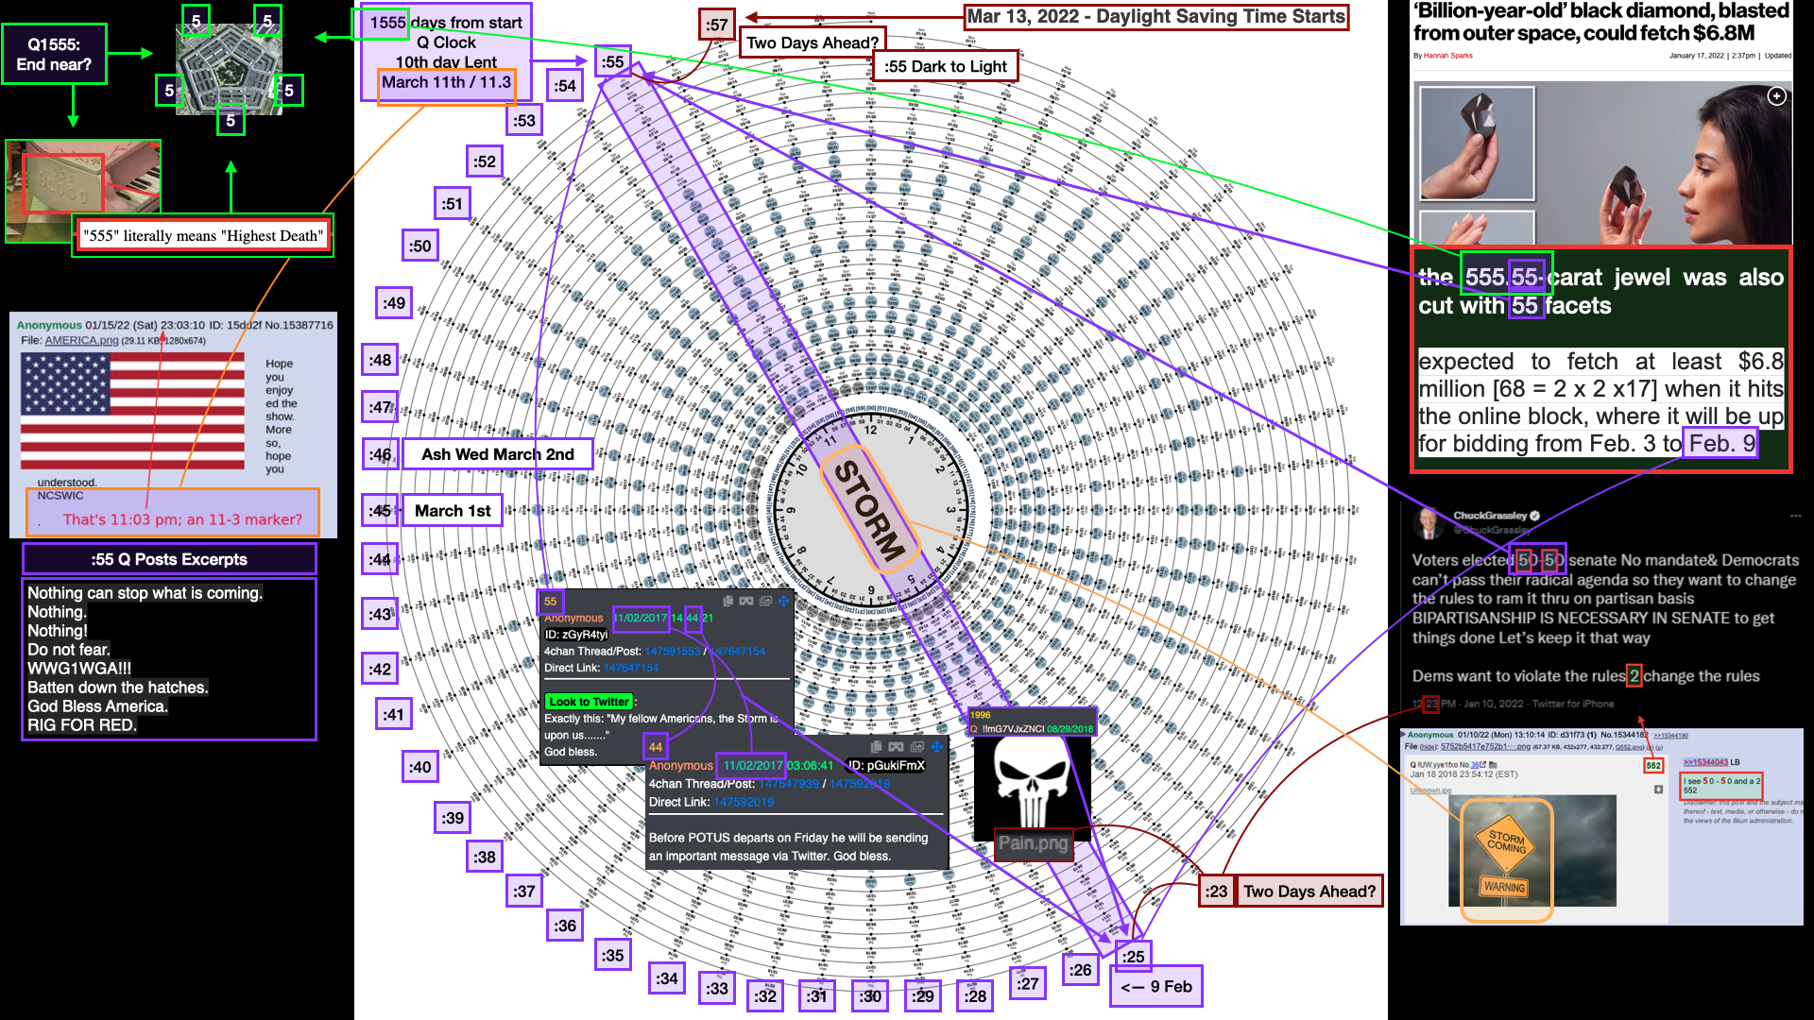This screenshot has width=1814, height=1020.
Task: Click the Pentagon aerial photo
Action: pyautogui.click(x=230, y=68)
